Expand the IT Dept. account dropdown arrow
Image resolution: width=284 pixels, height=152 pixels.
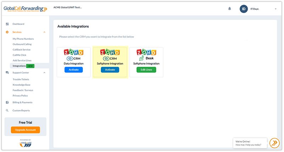275,9
